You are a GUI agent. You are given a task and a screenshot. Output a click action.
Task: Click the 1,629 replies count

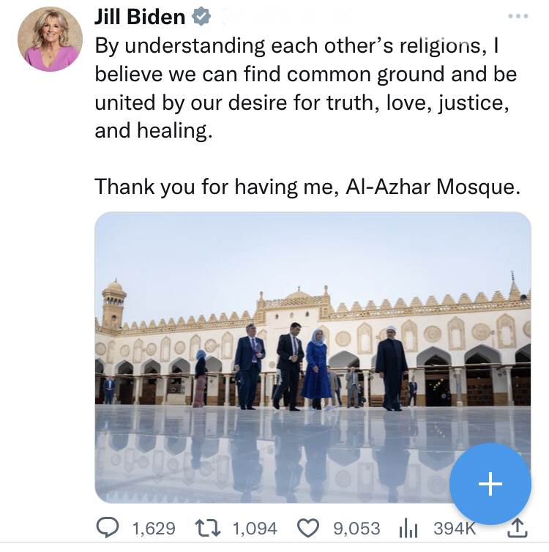click(154, 528)
